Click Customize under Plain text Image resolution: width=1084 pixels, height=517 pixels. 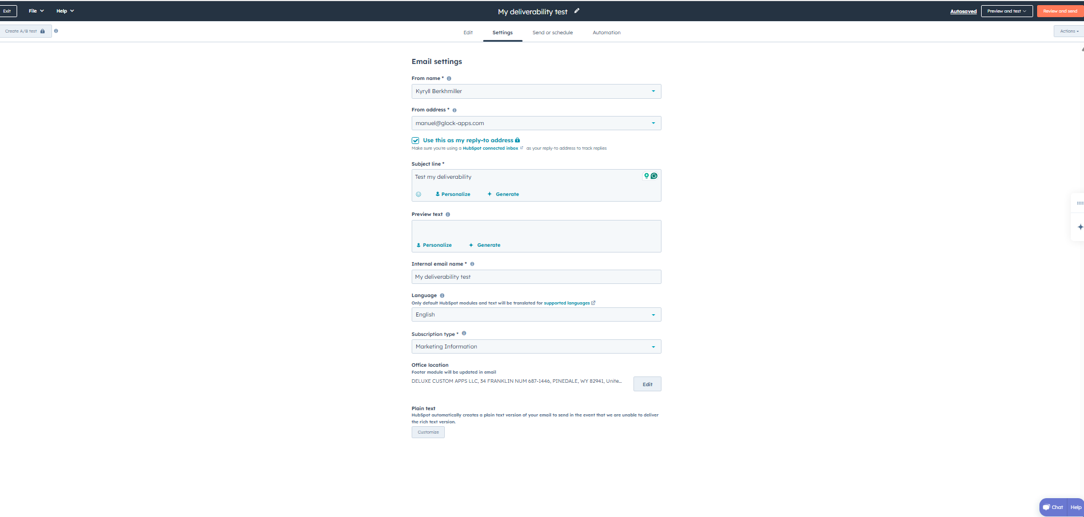tap(428, 432)
